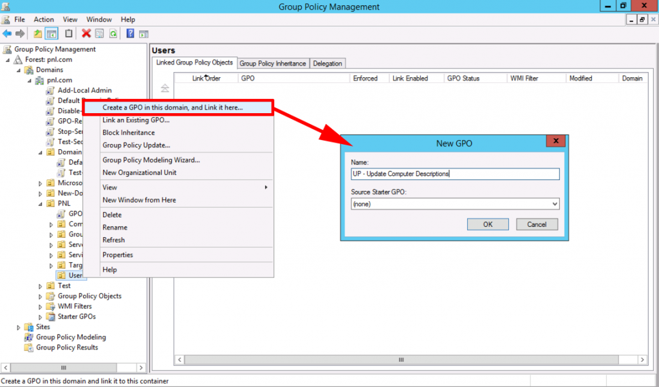
Task: Click the Name input field
Action: pyautogui.click(x=455, y=174)
